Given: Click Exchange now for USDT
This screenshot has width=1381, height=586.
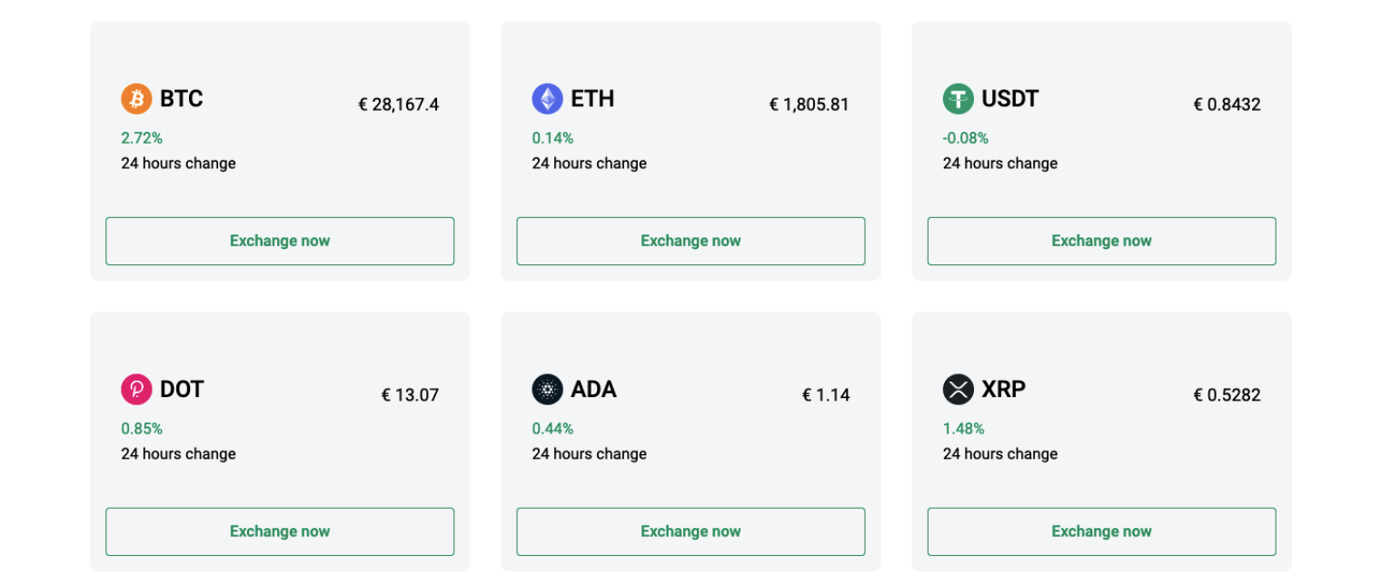Looking at the screenshot, I should click(1101, 241).
